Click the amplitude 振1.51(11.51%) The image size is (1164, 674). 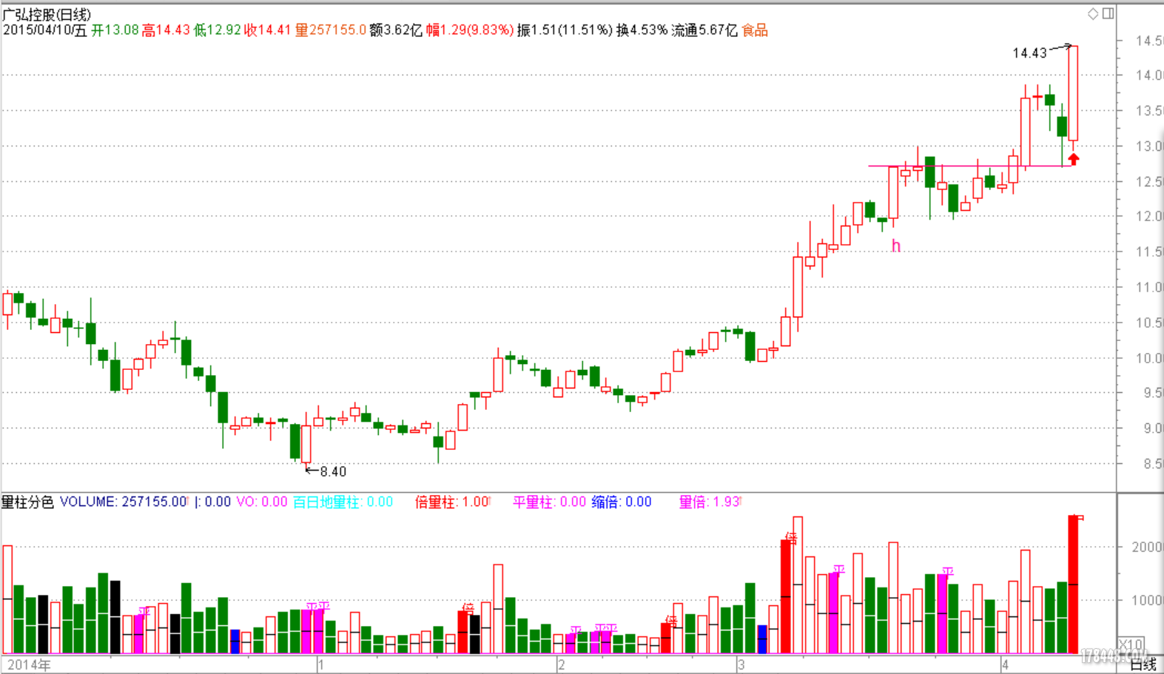(x=565, y=30)
